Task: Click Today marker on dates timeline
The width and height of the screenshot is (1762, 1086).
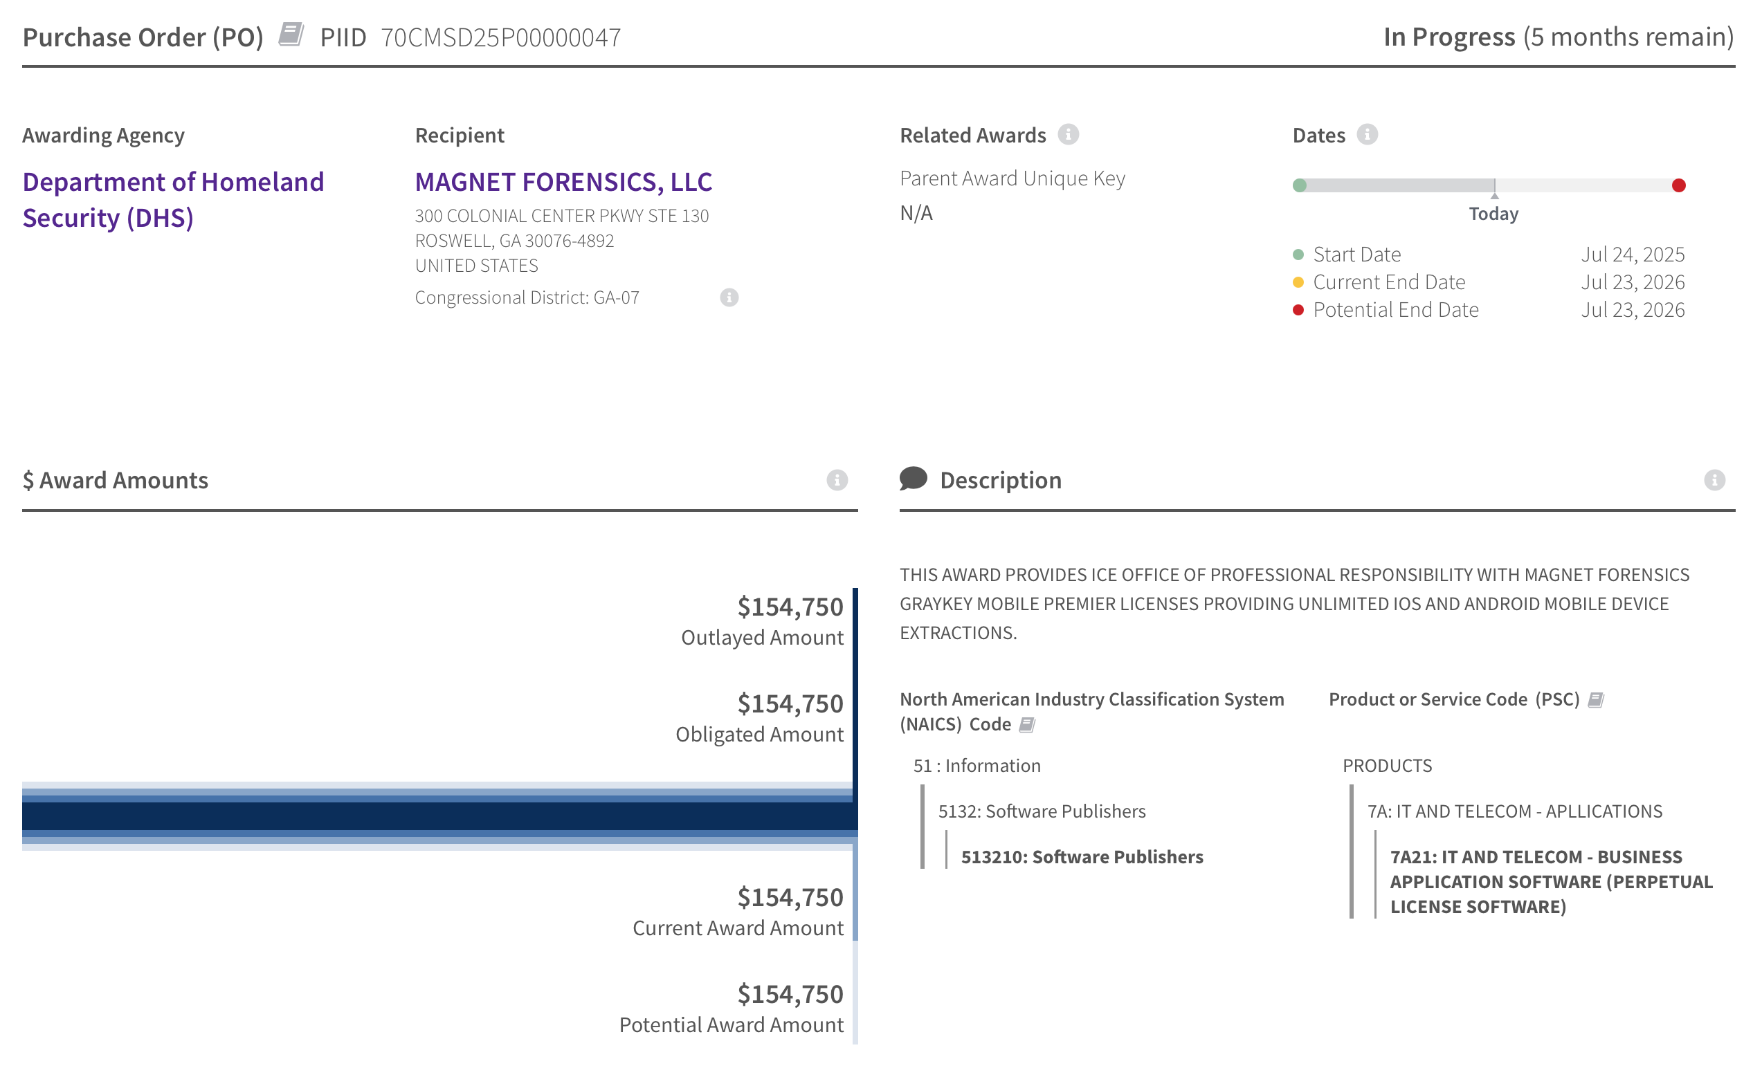Action: tap(1494, 192)
